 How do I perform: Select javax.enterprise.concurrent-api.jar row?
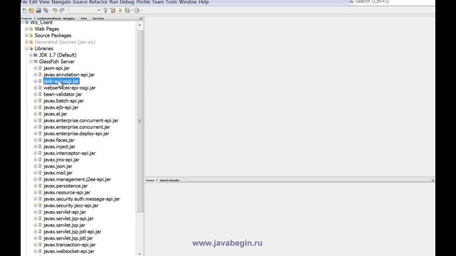click(81, 120)
